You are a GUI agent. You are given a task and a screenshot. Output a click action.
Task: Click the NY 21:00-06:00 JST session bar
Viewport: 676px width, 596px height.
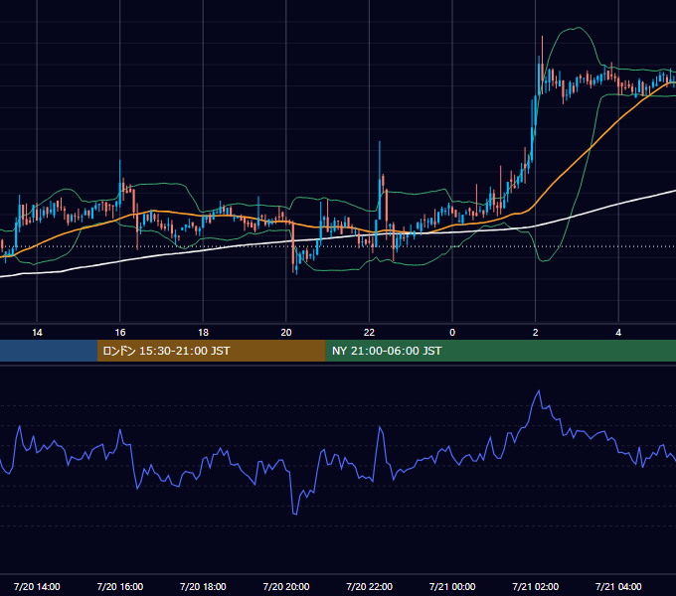coord(501,351)
